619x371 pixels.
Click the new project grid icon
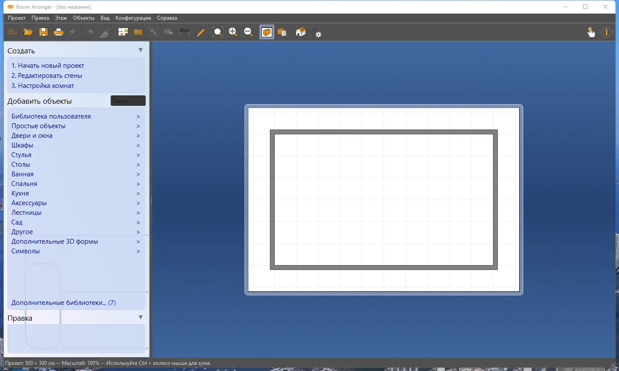point(13,32)
